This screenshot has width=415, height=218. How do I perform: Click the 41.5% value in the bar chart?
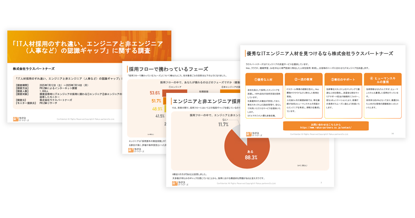(160, 116)
